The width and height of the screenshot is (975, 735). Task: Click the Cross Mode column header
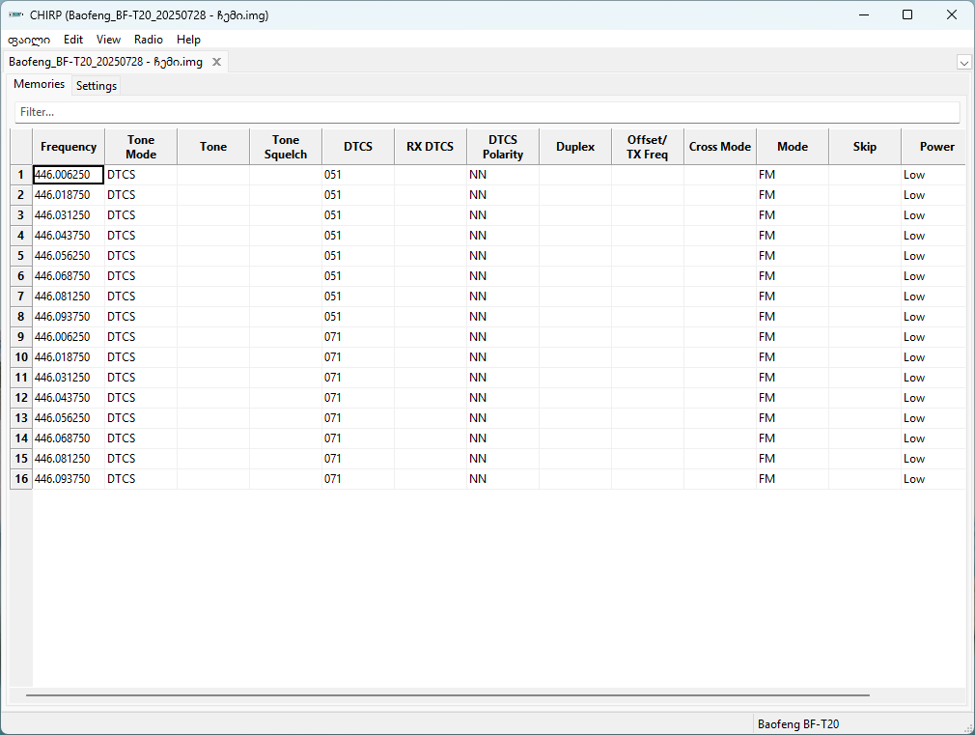point(720,147)
